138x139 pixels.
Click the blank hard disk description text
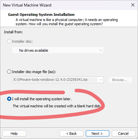57,106
